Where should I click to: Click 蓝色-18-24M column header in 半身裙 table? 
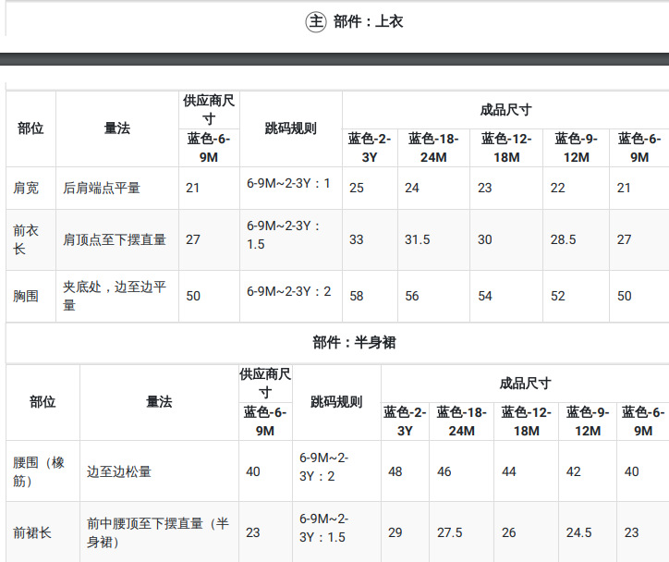point(462,421)
